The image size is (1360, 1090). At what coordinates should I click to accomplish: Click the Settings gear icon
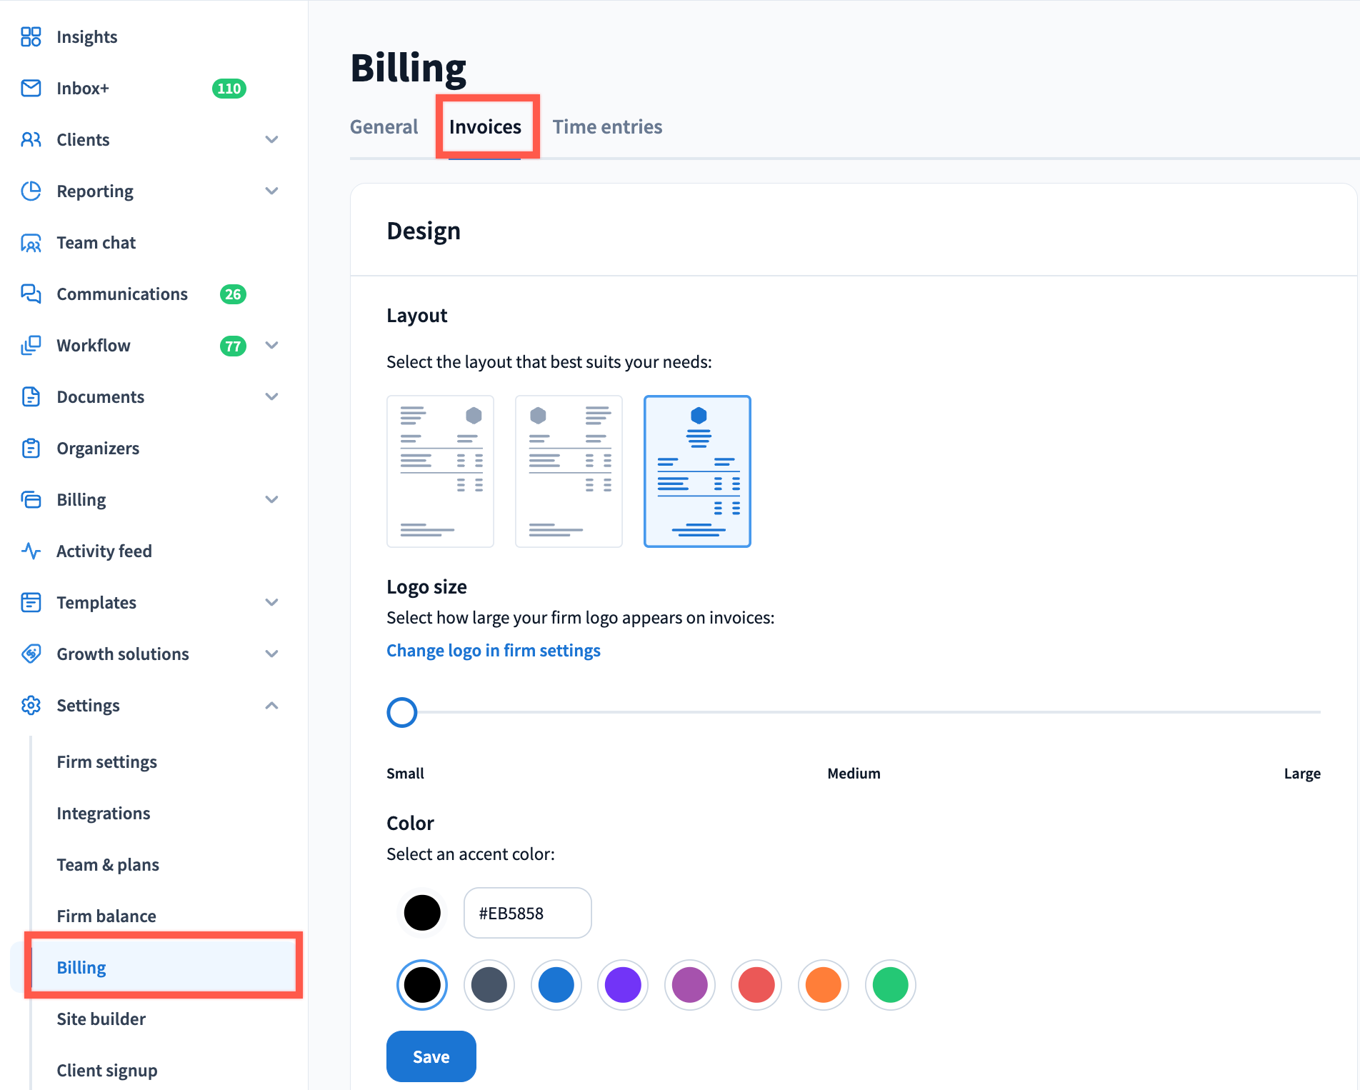click(x=31, y=705)
